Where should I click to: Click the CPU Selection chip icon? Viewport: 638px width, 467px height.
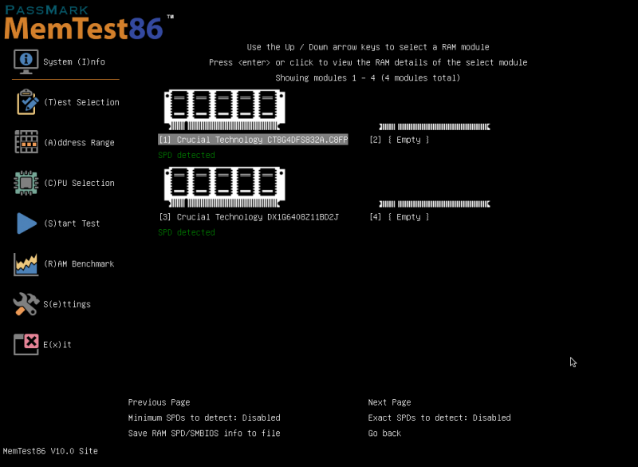[x=26, y=183]
